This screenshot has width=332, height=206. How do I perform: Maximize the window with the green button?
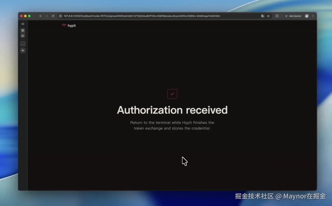click(29, 16)
